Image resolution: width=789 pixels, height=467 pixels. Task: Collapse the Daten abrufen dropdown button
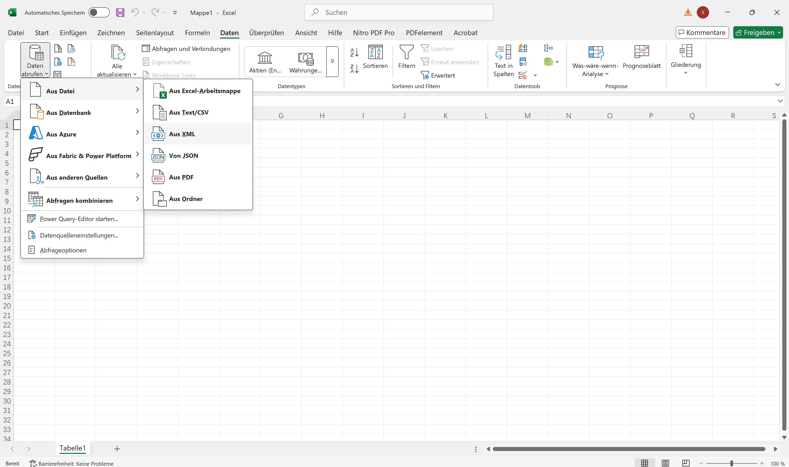point(35,60)
